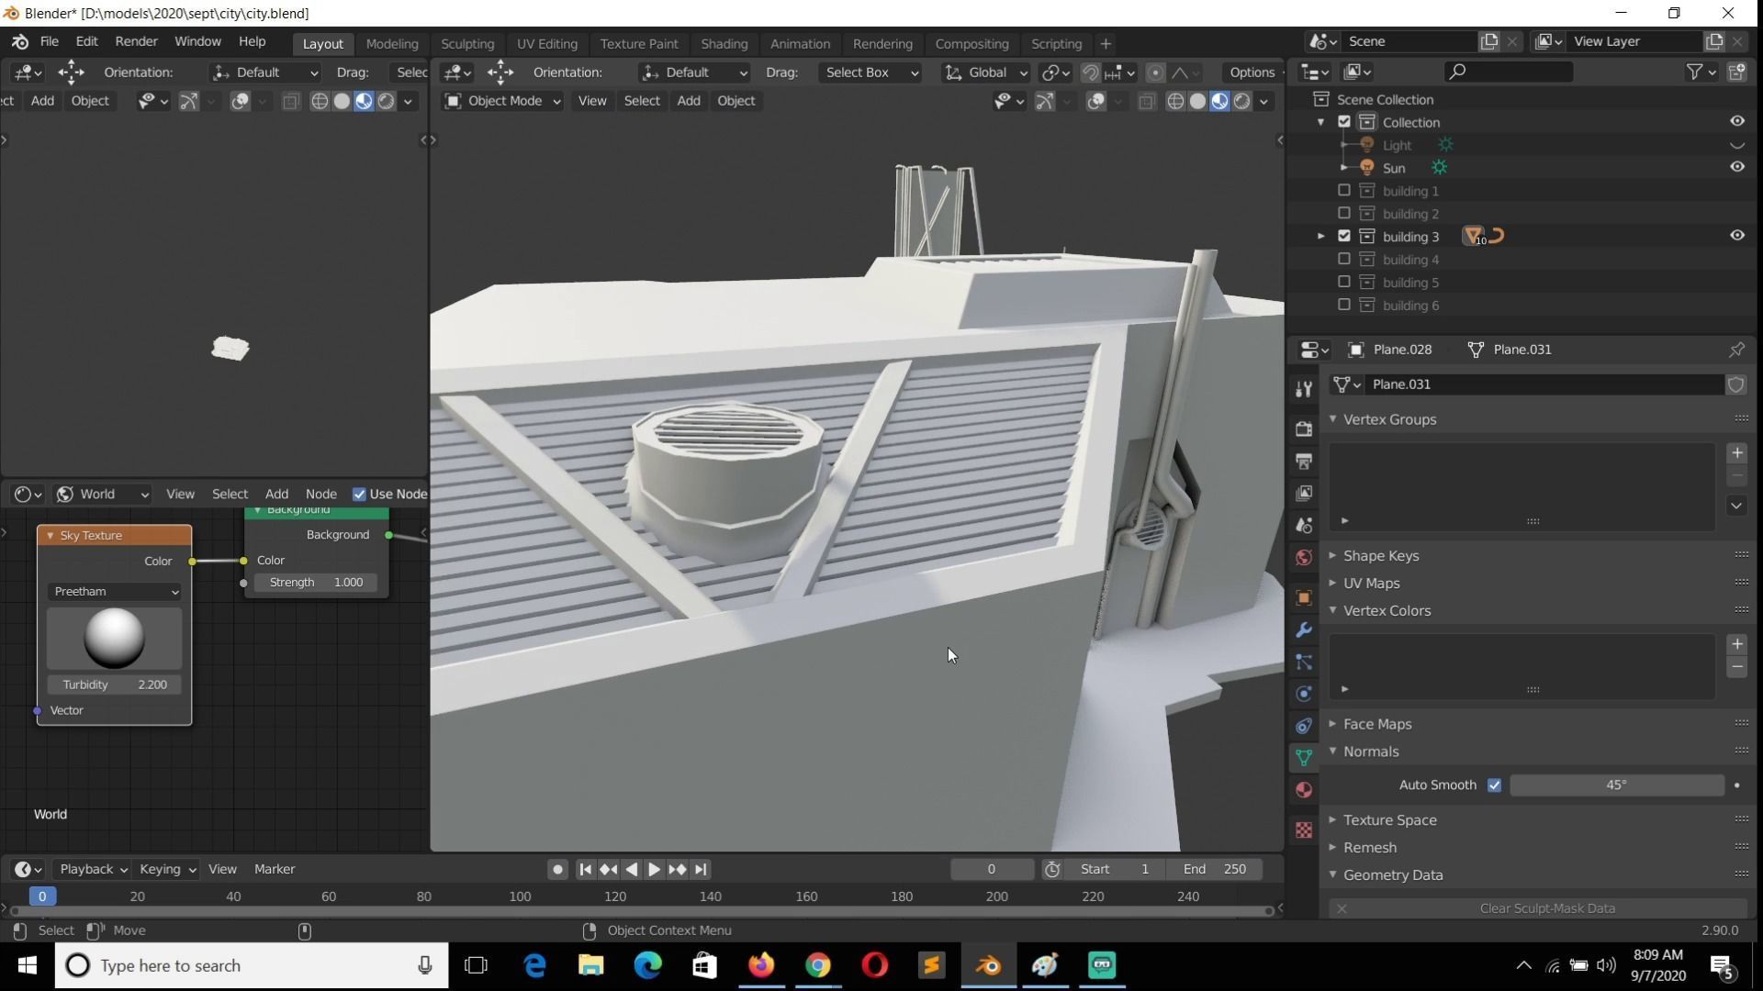Switch to the UV Editing workspace
1763x991 pixels.
[547, 43]
